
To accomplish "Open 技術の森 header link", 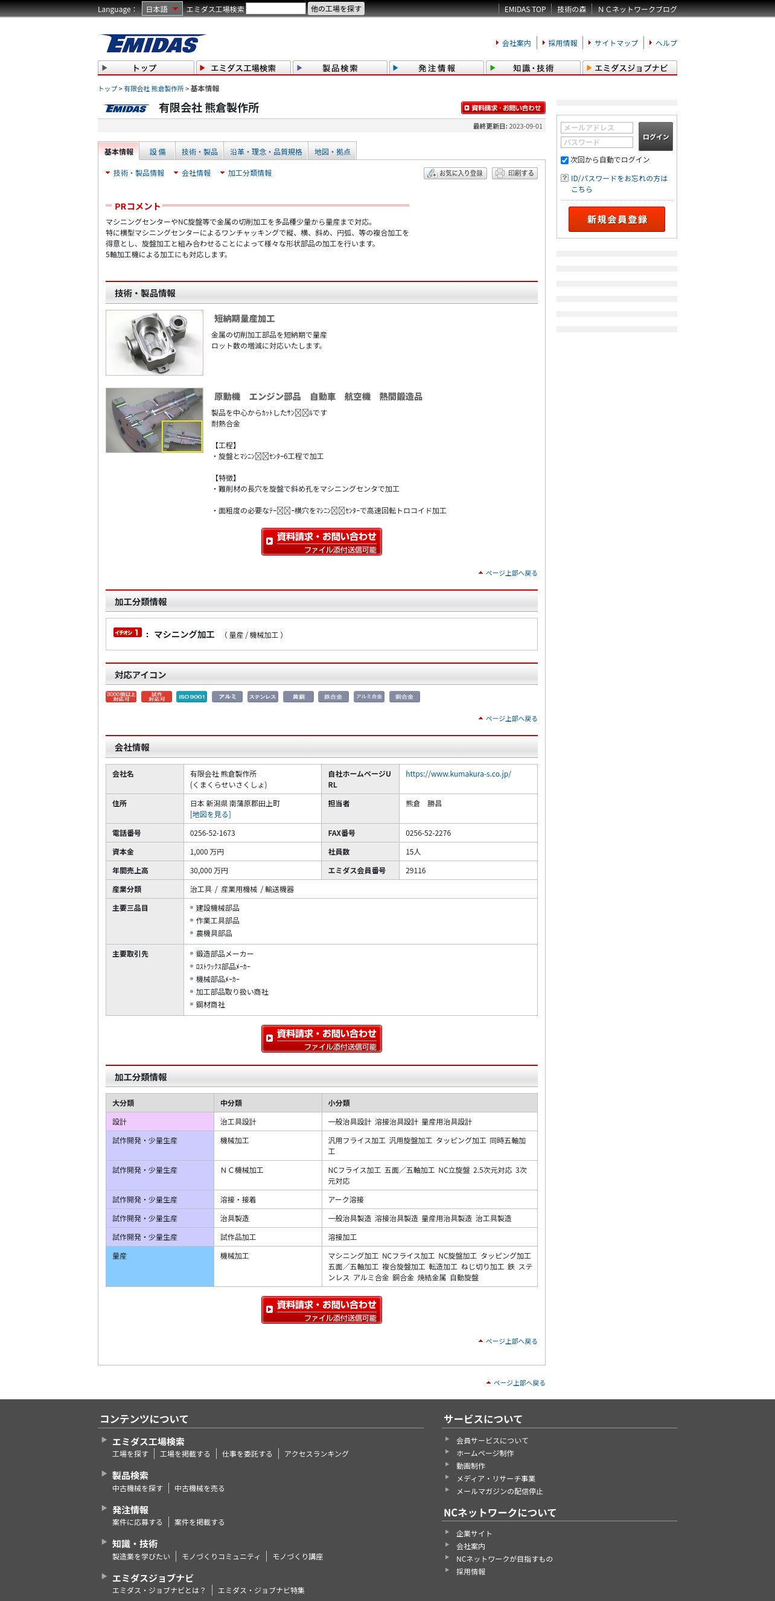I will coord(572,9).
